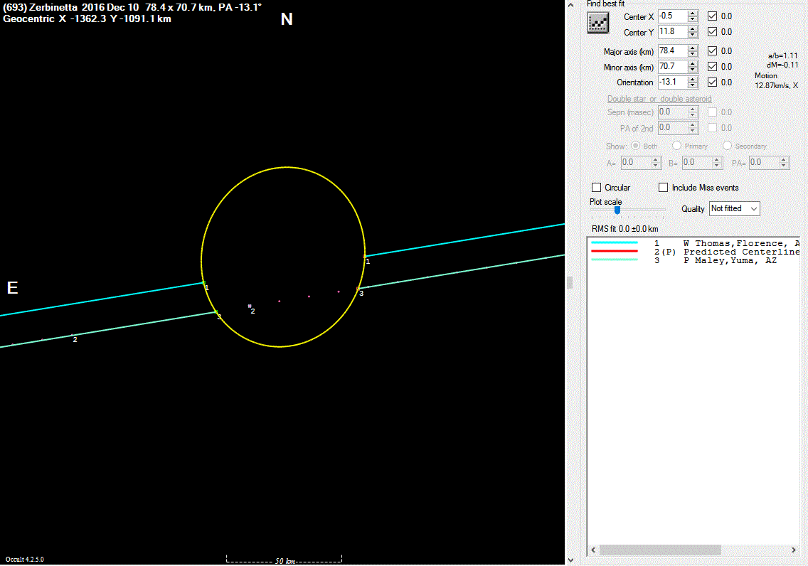Image resolution: width=808 pixels, height=566 pixels.
Task: Click the Occult 4.2.5.0 version text
Action: (x=25, y=560)
